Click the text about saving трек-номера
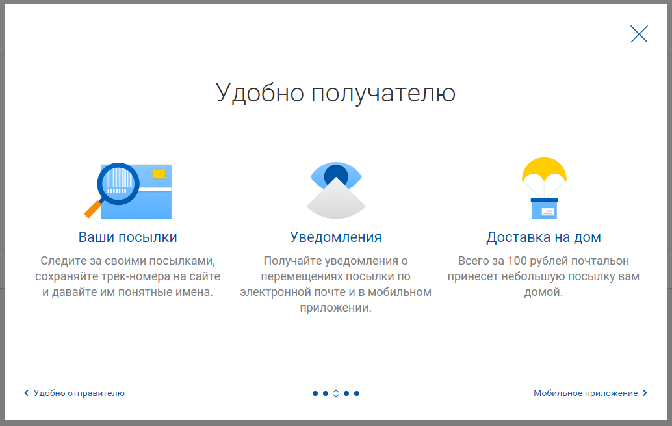The height and width of the screenshot is (426, 672). coord(128,276)
